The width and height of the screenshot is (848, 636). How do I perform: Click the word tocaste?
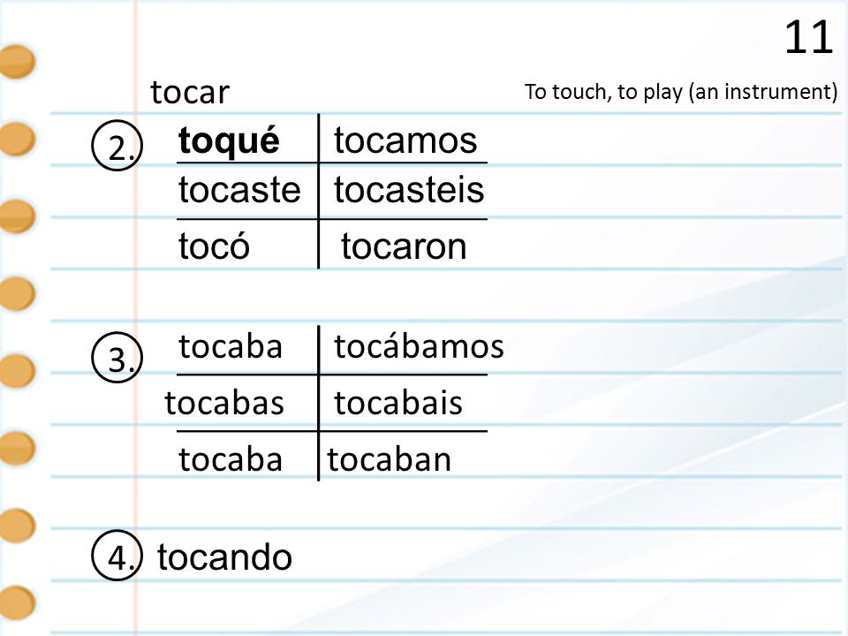239,190
